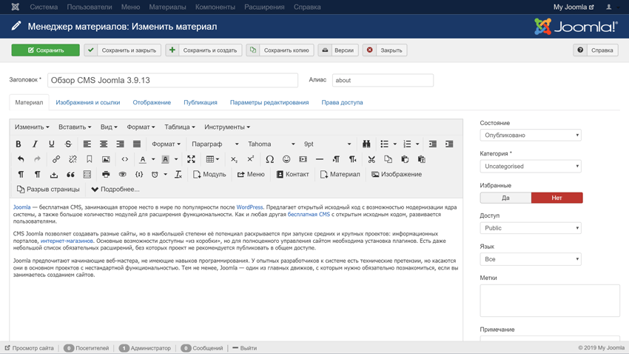Insert image via editor image icon
This screenshot has height=354, width=629.
tap(106, 159)
